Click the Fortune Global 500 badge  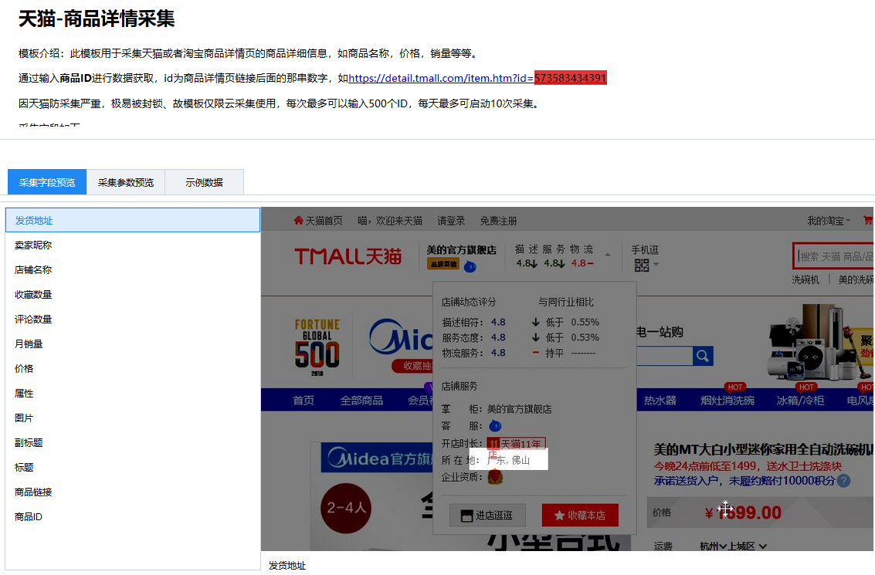tap(317, 347)
